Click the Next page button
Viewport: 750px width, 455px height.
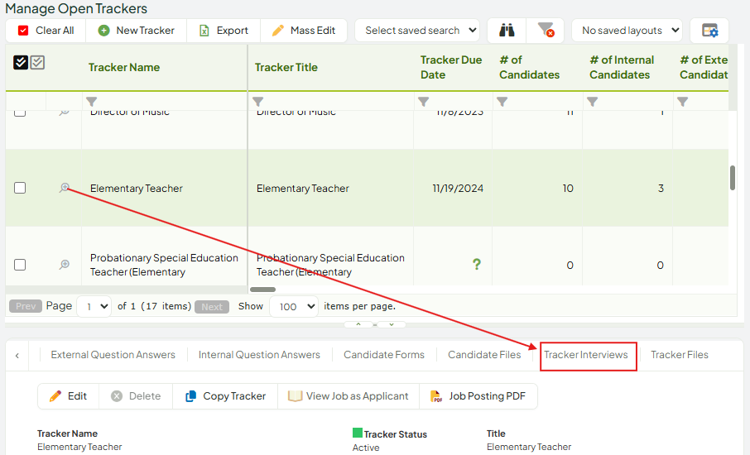click(212, 307)
